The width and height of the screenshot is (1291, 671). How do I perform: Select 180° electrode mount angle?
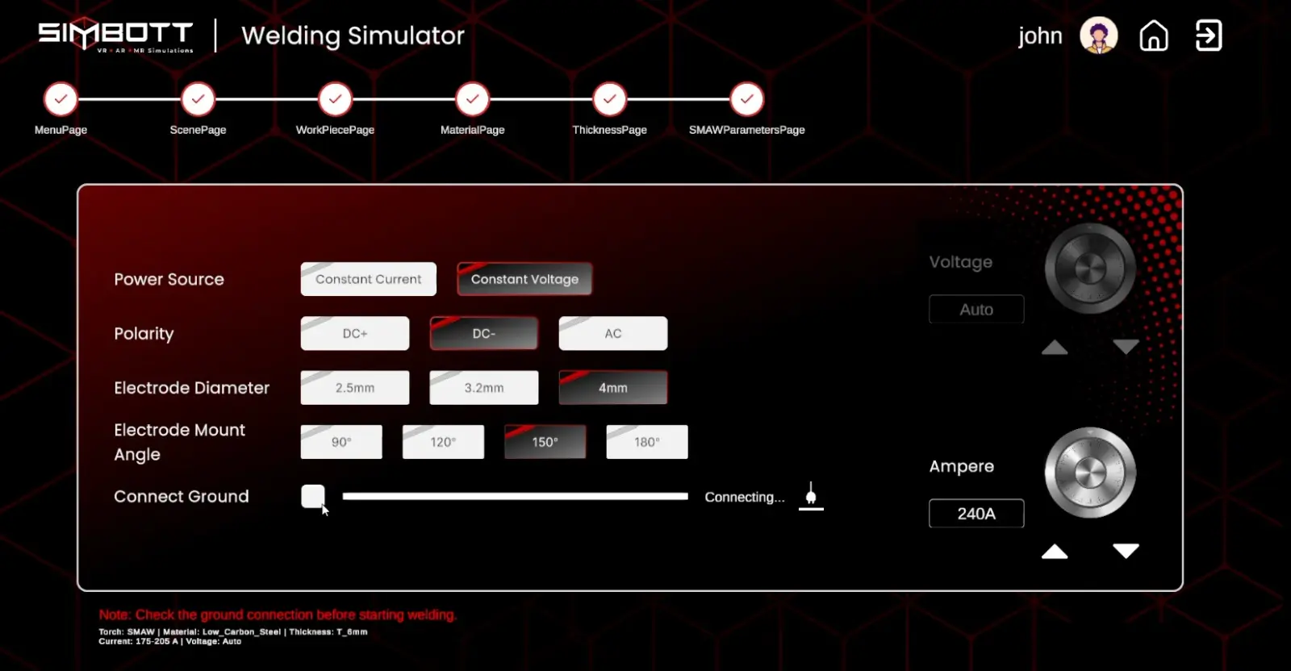(646, 442)
